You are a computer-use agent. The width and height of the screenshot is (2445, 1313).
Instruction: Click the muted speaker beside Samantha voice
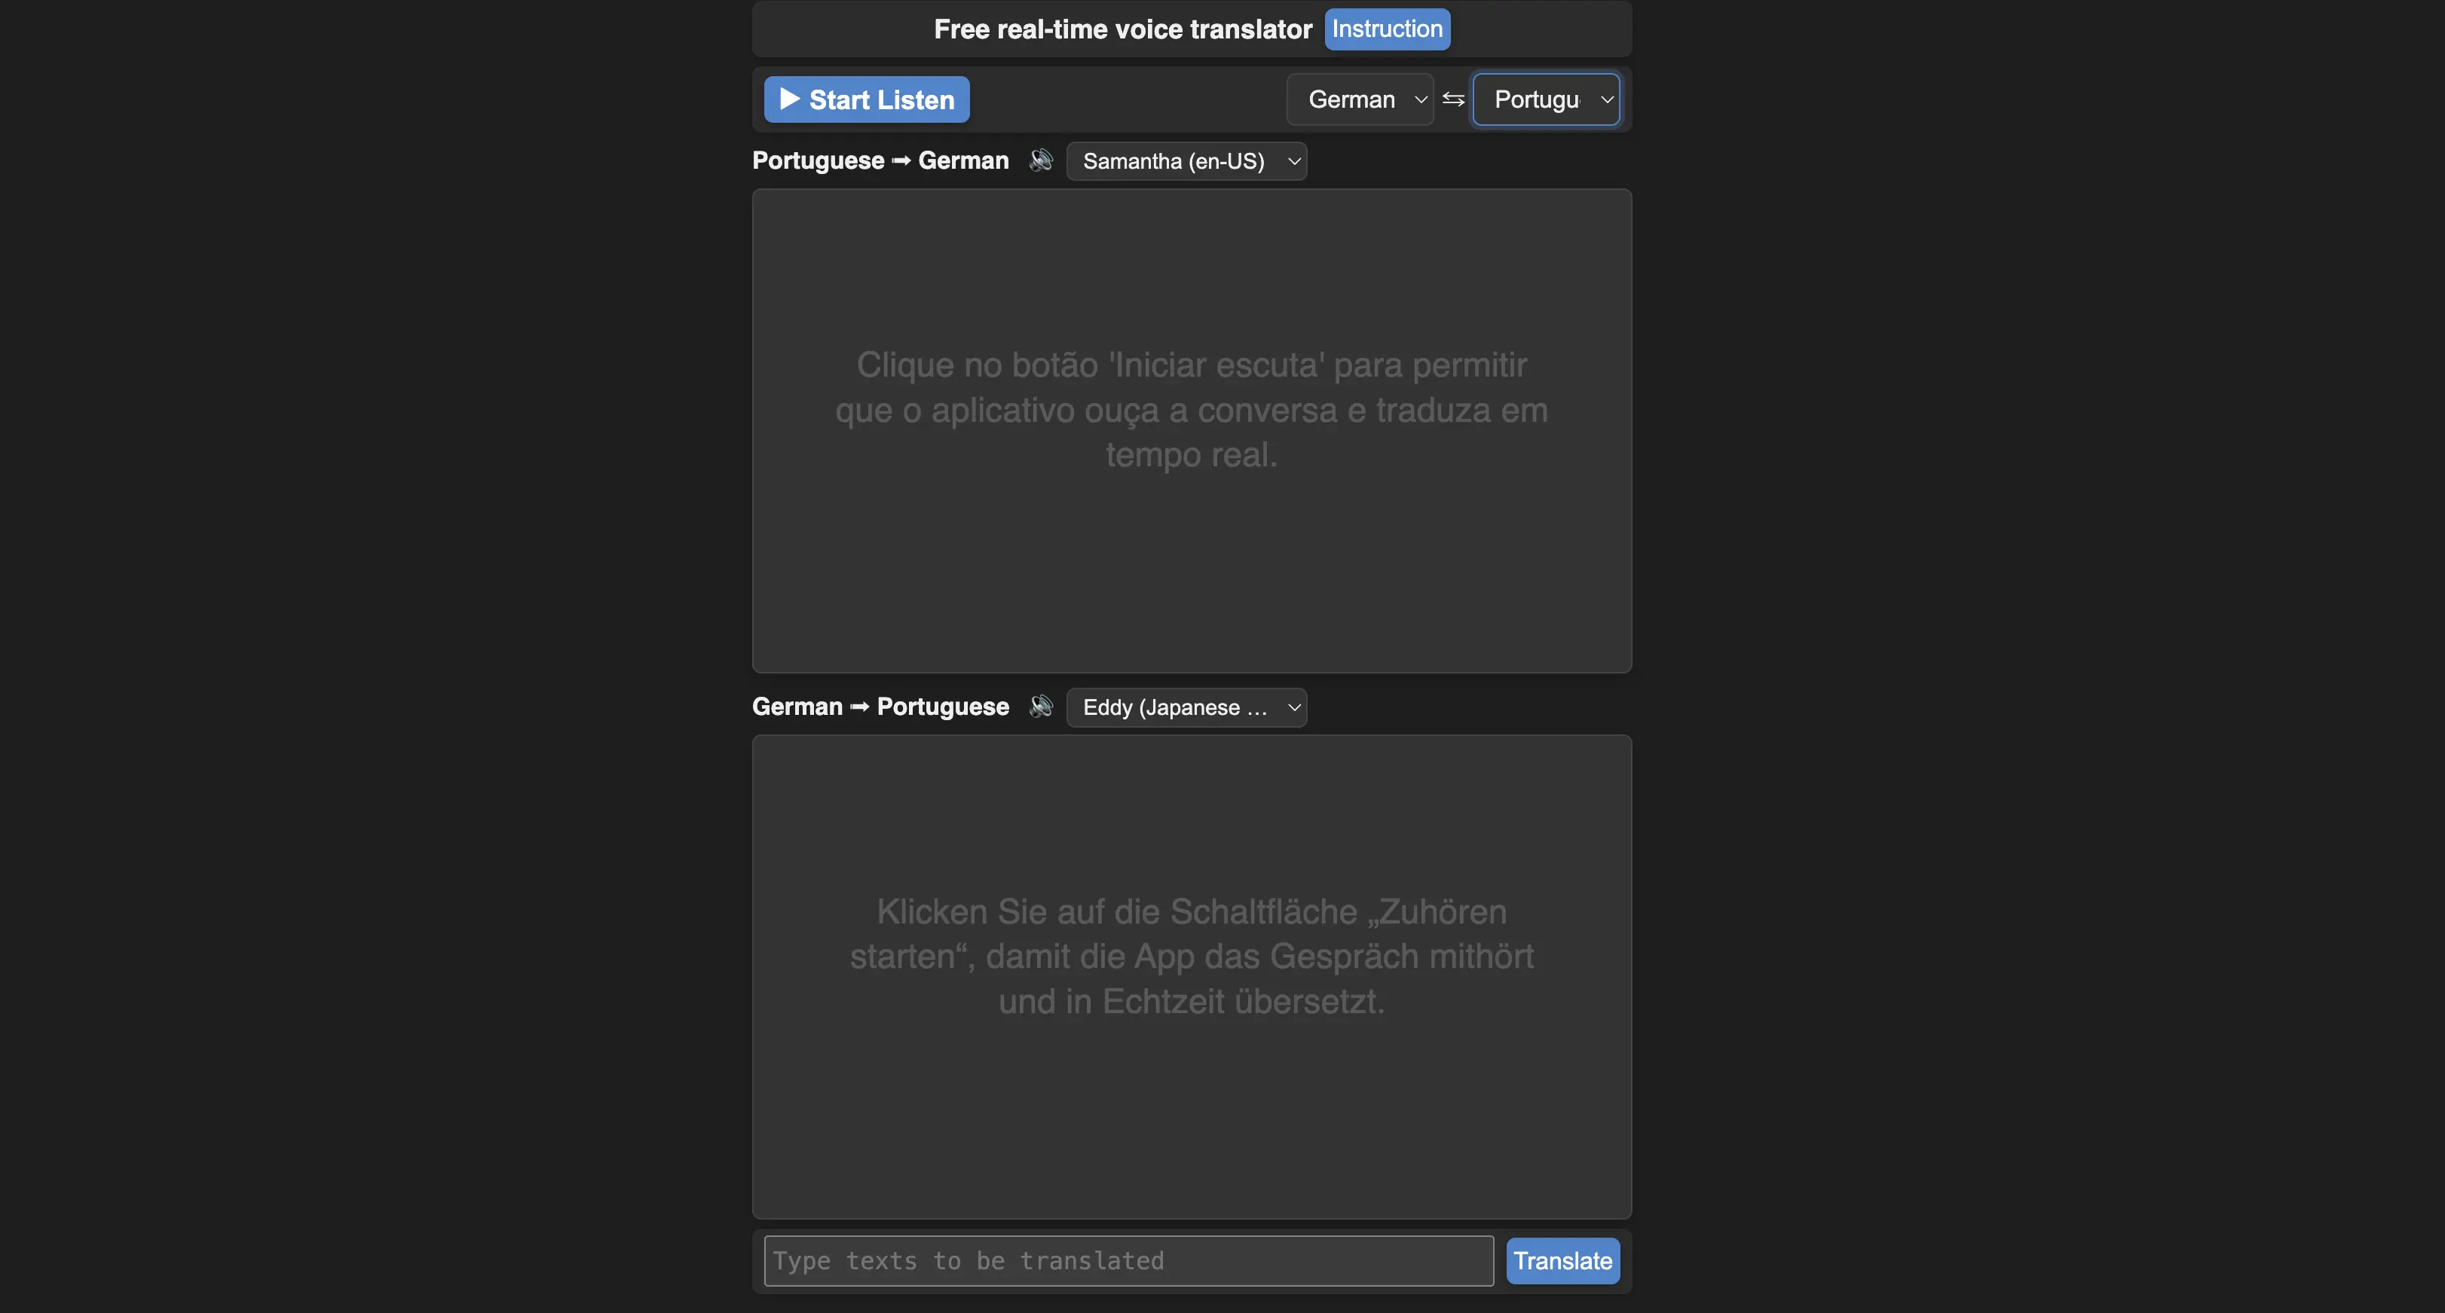[1041, 160]
